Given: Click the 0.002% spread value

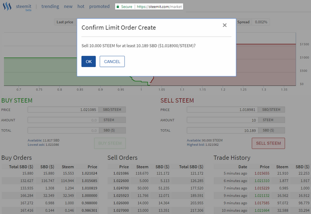Looking at the screenshot, I should coord(261,22).
